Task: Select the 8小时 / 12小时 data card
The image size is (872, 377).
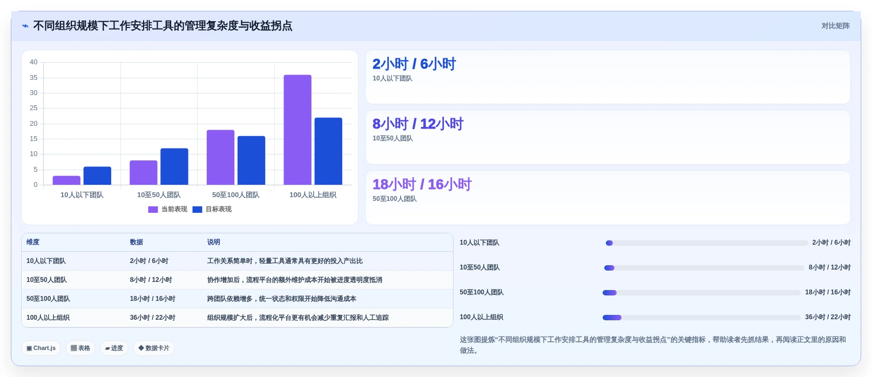Action: pos(608,137)
